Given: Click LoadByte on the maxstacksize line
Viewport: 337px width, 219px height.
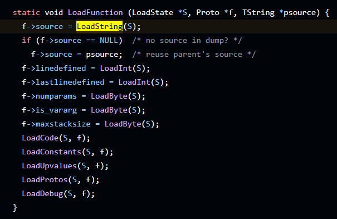Looking at the screenshot, I should [x=123, y=124].
